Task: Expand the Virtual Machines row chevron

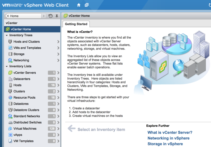Action: click(58, 129)
